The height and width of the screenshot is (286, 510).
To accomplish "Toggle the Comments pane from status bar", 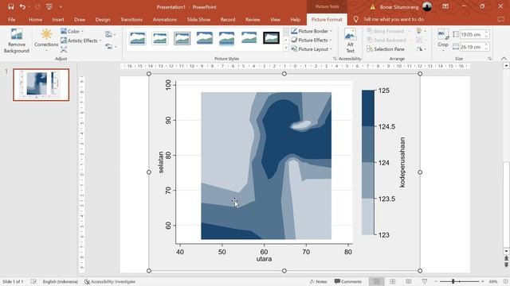I will (x=347, y=281).
